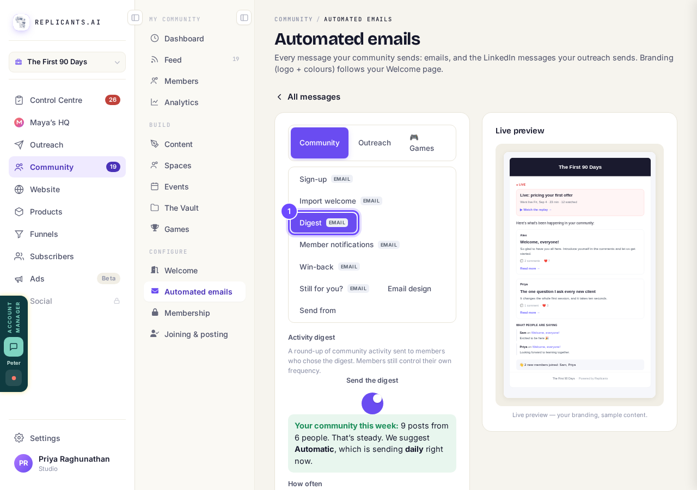The height and width of the screenshot is (490, 697).
Task: Open Maya's HQ avatar icon
Action: (19, 122)
